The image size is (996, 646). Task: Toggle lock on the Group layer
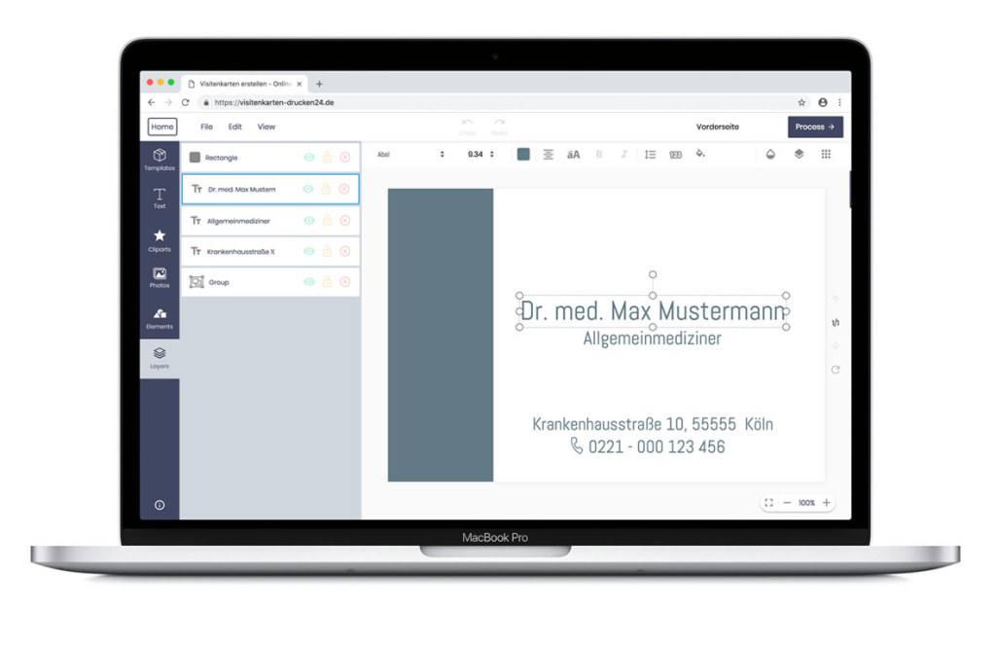[327, 281]
